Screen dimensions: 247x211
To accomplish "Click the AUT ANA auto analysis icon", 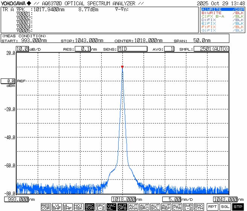I will click(x=133, y=206).
